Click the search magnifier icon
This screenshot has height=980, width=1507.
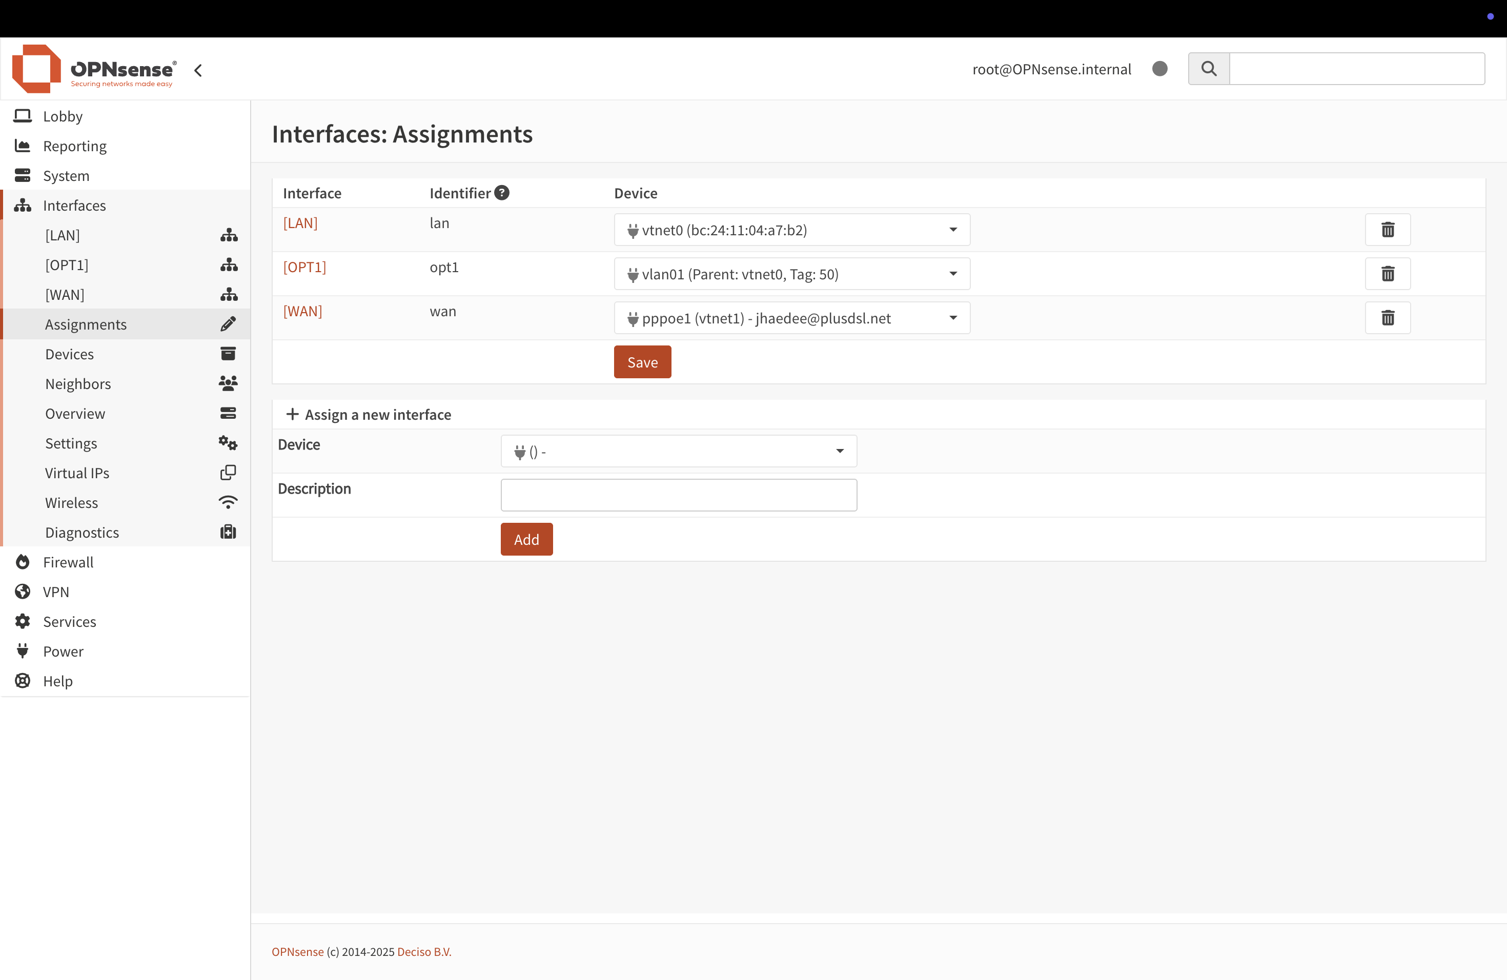tap(1208, 68)
